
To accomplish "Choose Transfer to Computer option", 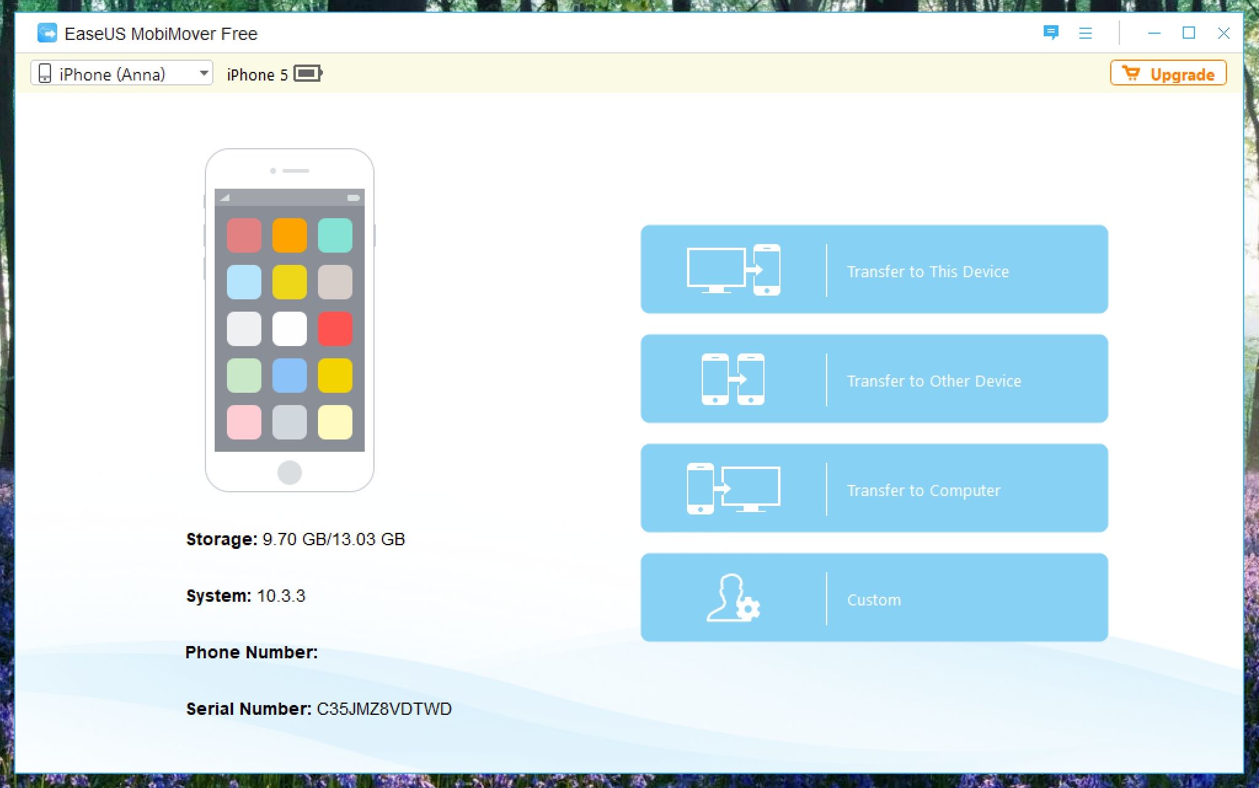I will point(923,490).
